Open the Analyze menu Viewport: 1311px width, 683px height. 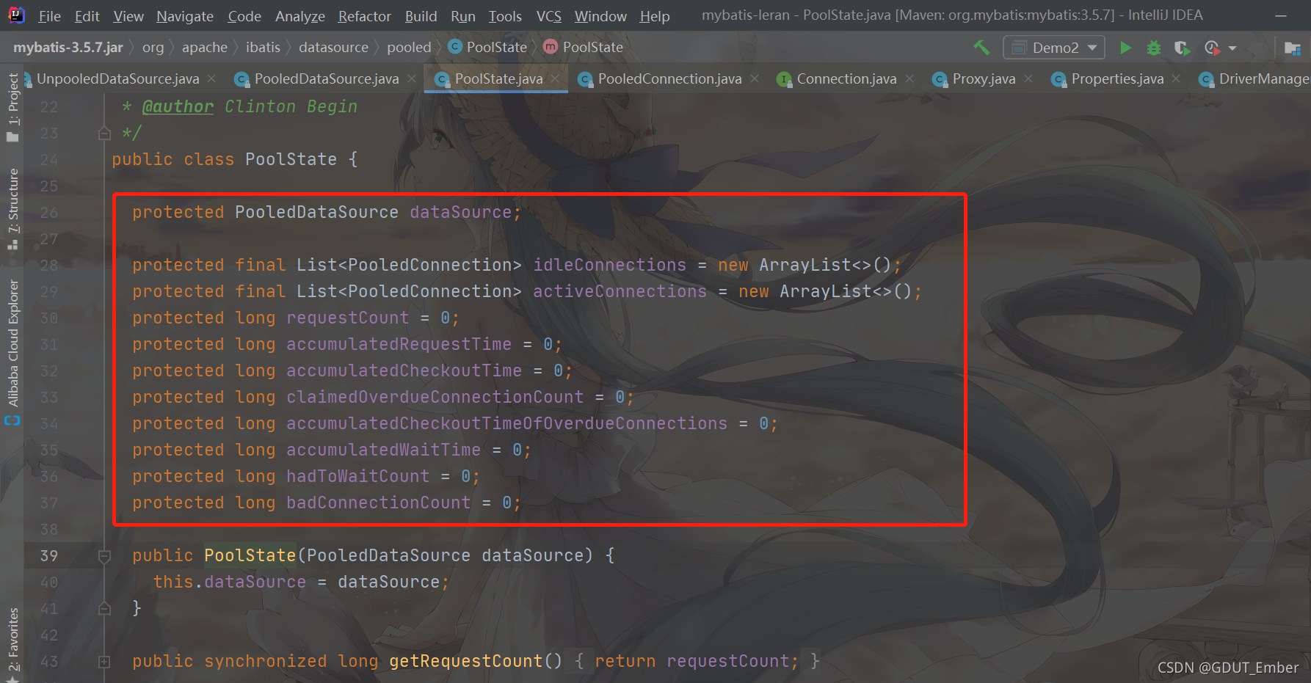[299, 15]
